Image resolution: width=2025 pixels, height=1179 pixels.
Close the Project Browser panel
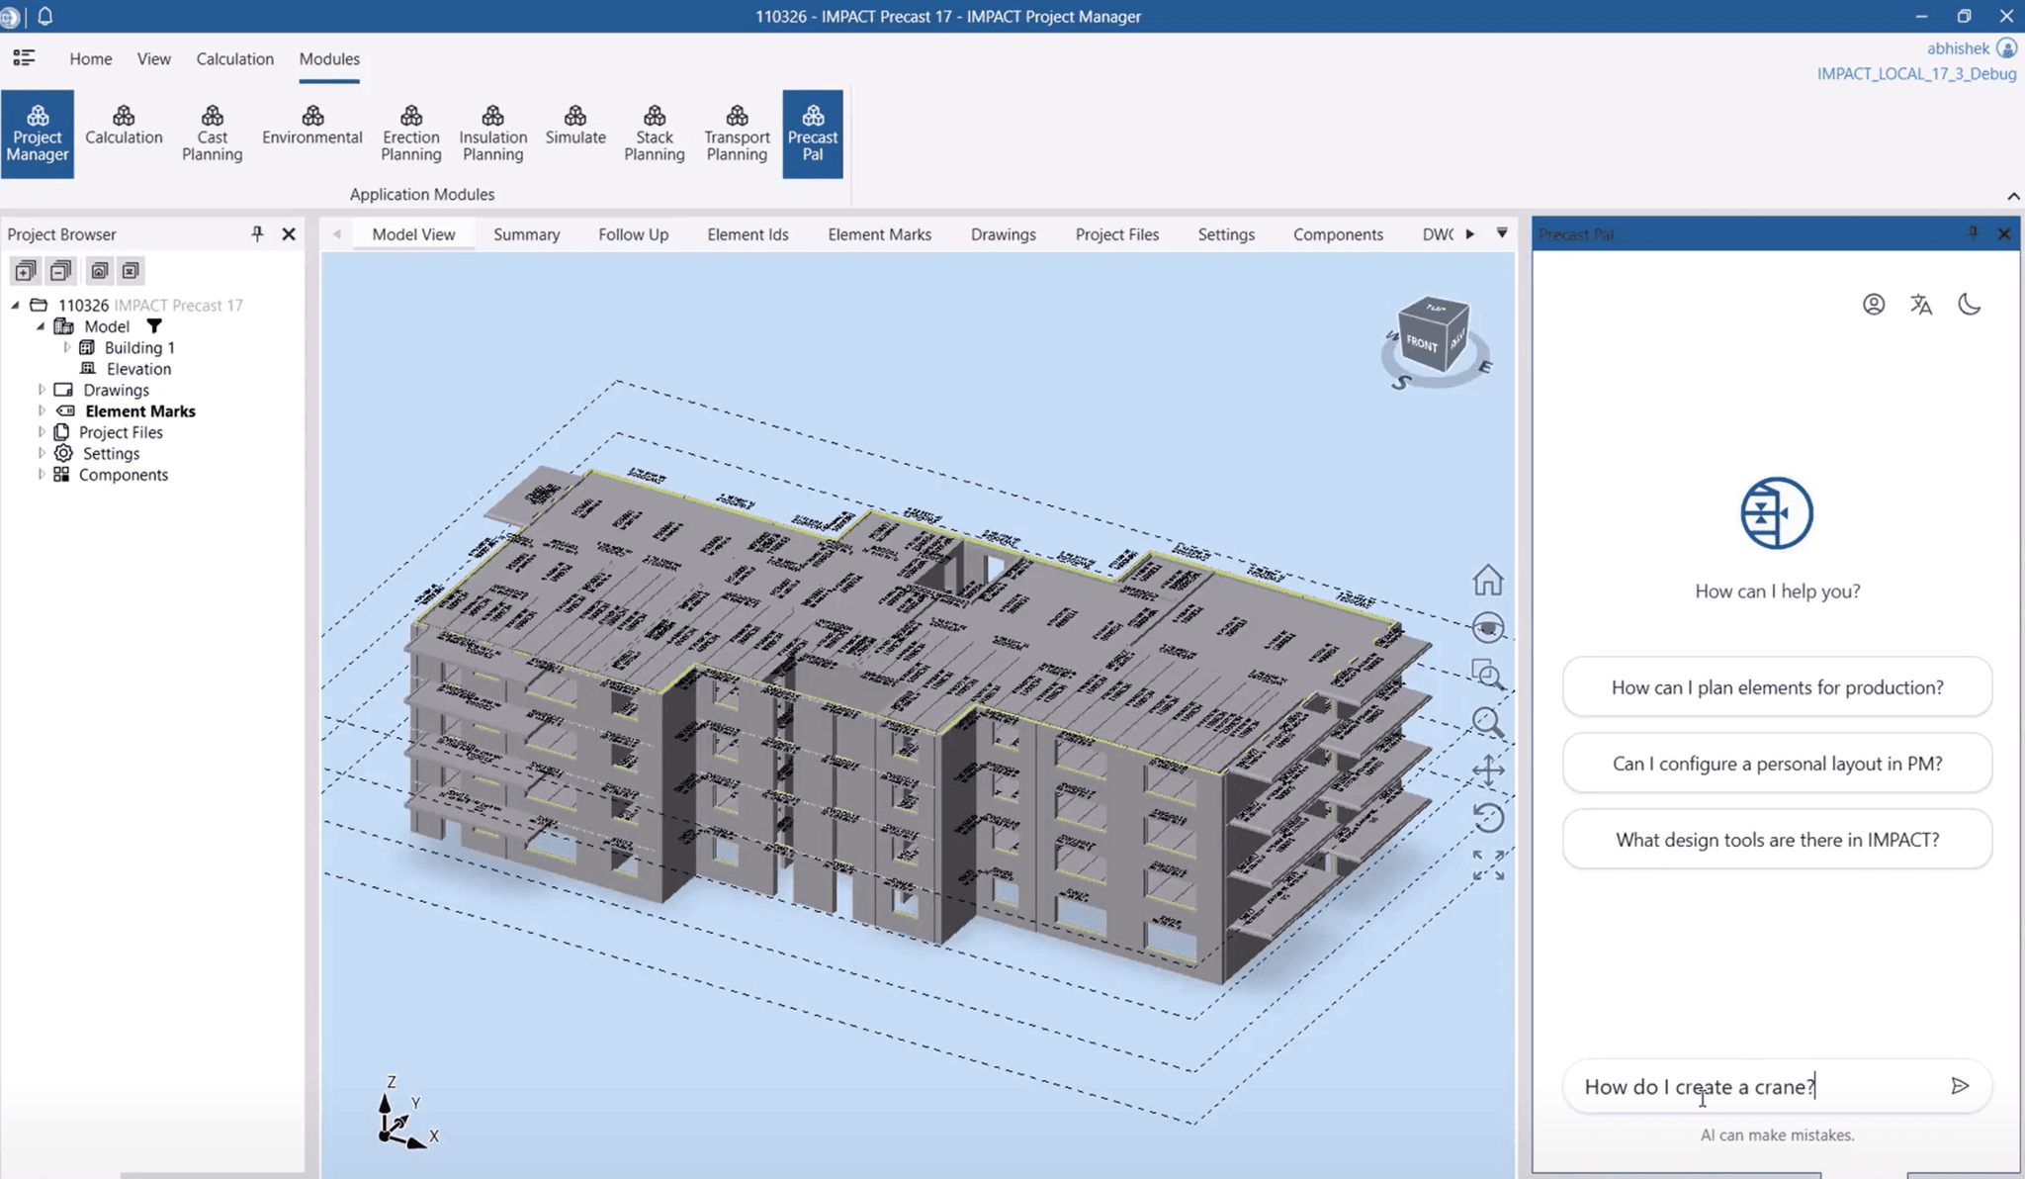coord(289,233)
